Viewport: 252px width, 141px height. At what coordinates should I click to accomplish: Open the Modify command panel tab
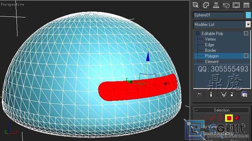[x=206, y=5]
